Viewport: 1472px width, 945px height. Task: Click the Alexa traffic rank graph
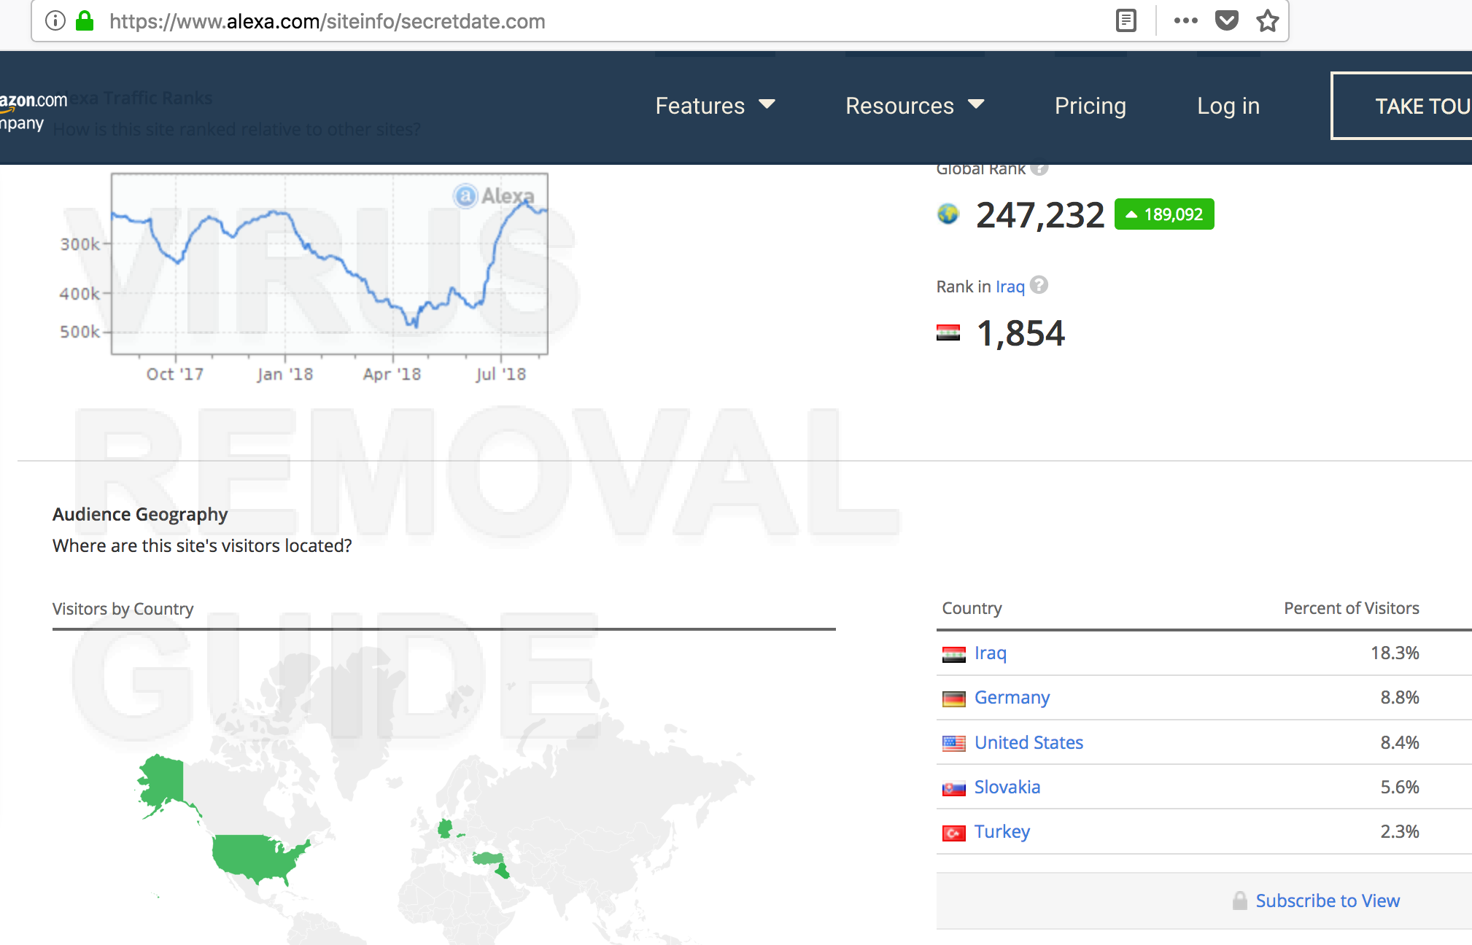(329, 264)
